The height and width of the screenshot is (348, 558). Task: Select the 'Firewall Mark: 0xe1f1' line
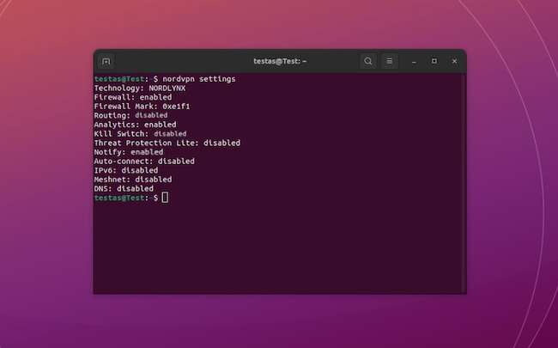coord(142,107)
